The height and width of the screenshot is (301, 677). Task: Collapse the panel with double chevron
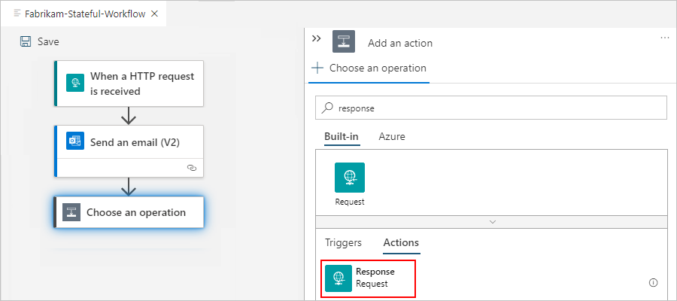coord(316,39)
